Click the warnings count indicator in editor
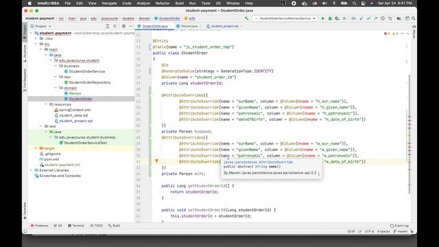This screenshot has width=439, height=247. pos(395,34)
